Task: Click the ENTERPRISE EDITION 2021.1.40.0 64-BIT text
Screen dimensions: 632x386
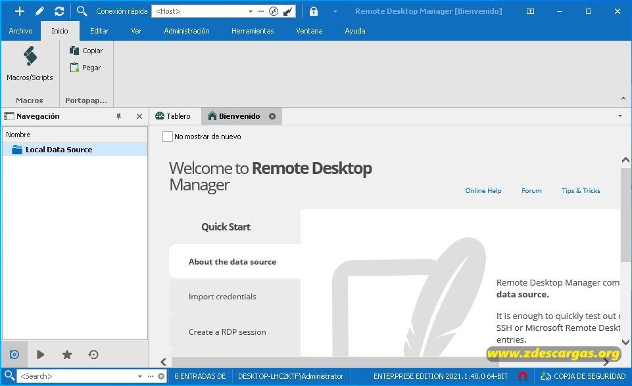Action: (x=441, y=376)
